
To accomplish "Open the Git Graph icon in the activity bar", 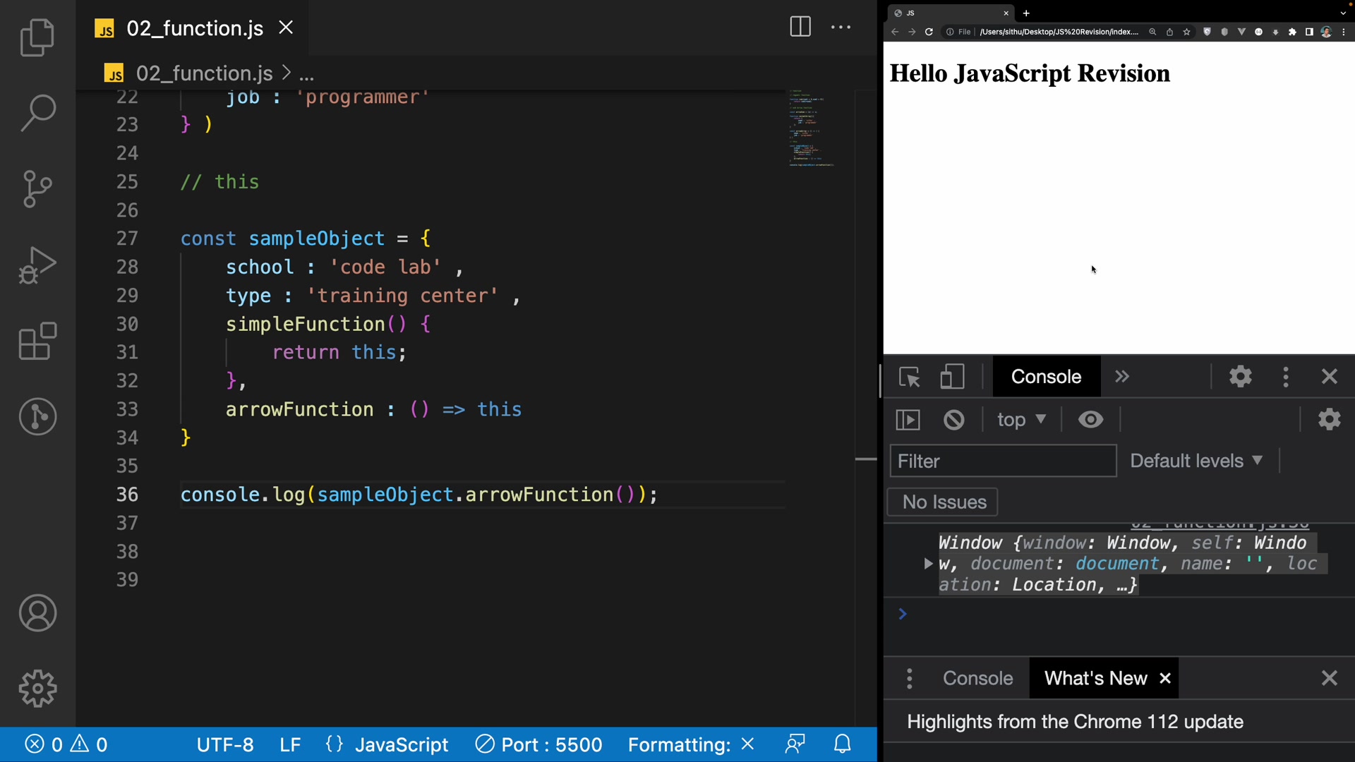I will coord(37,416).
